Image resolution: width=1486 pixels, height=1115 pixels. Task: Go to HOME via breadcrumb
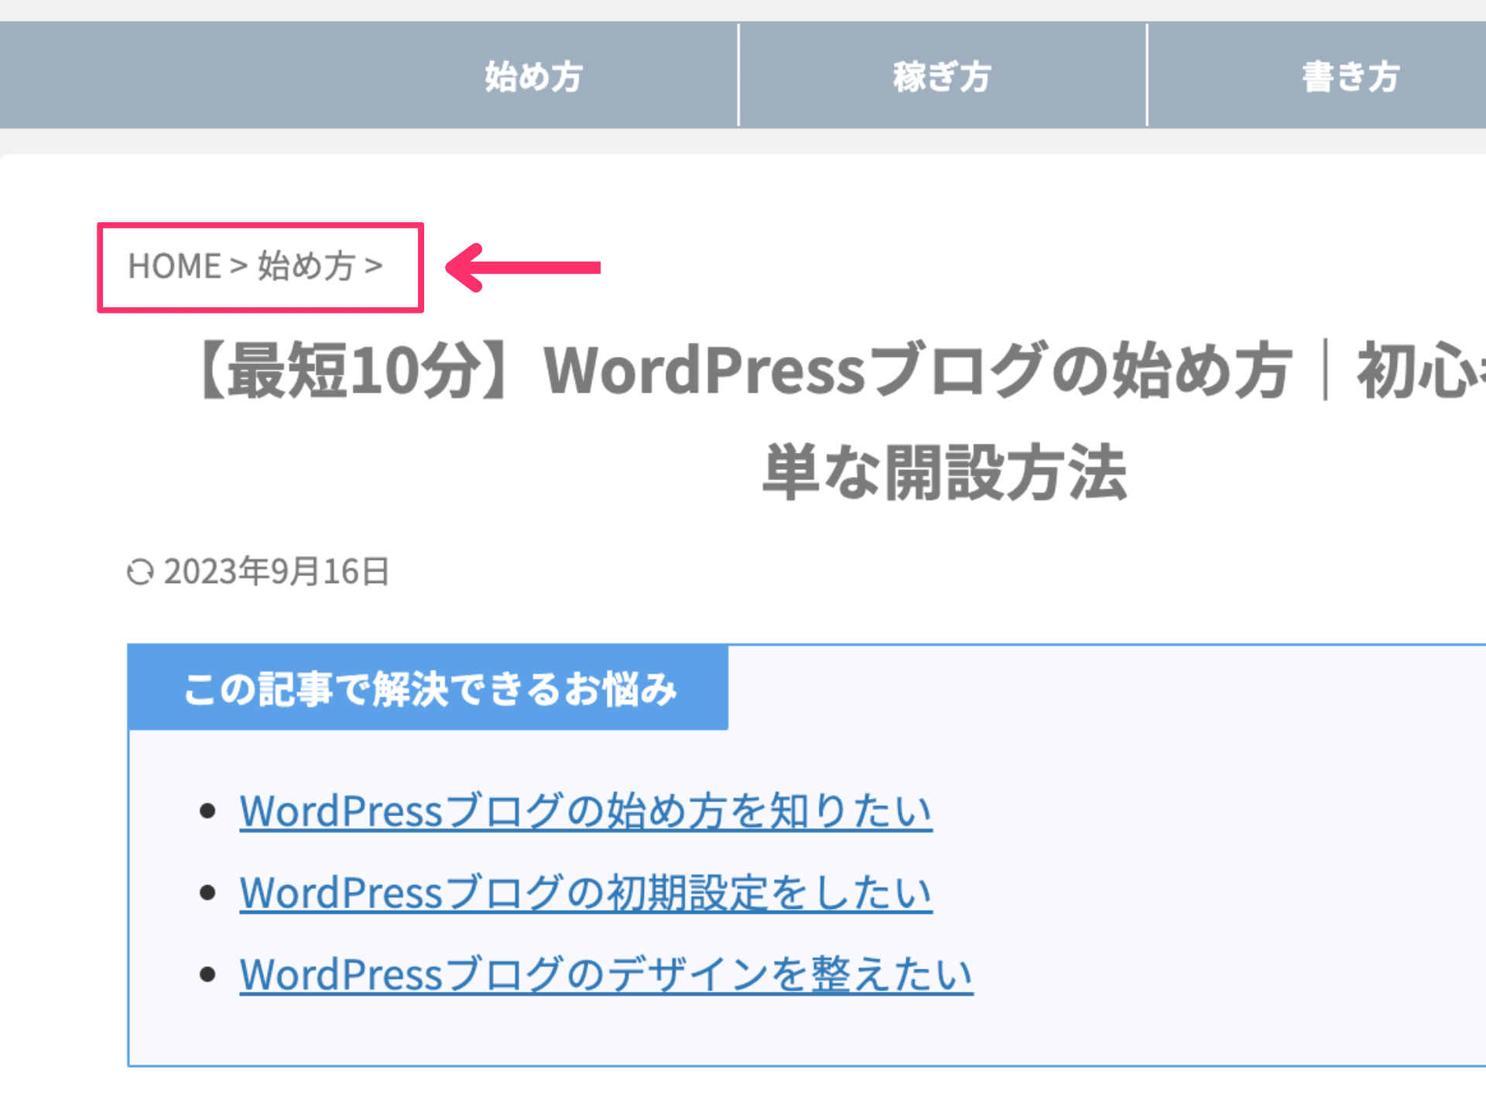tap(174, 266)
